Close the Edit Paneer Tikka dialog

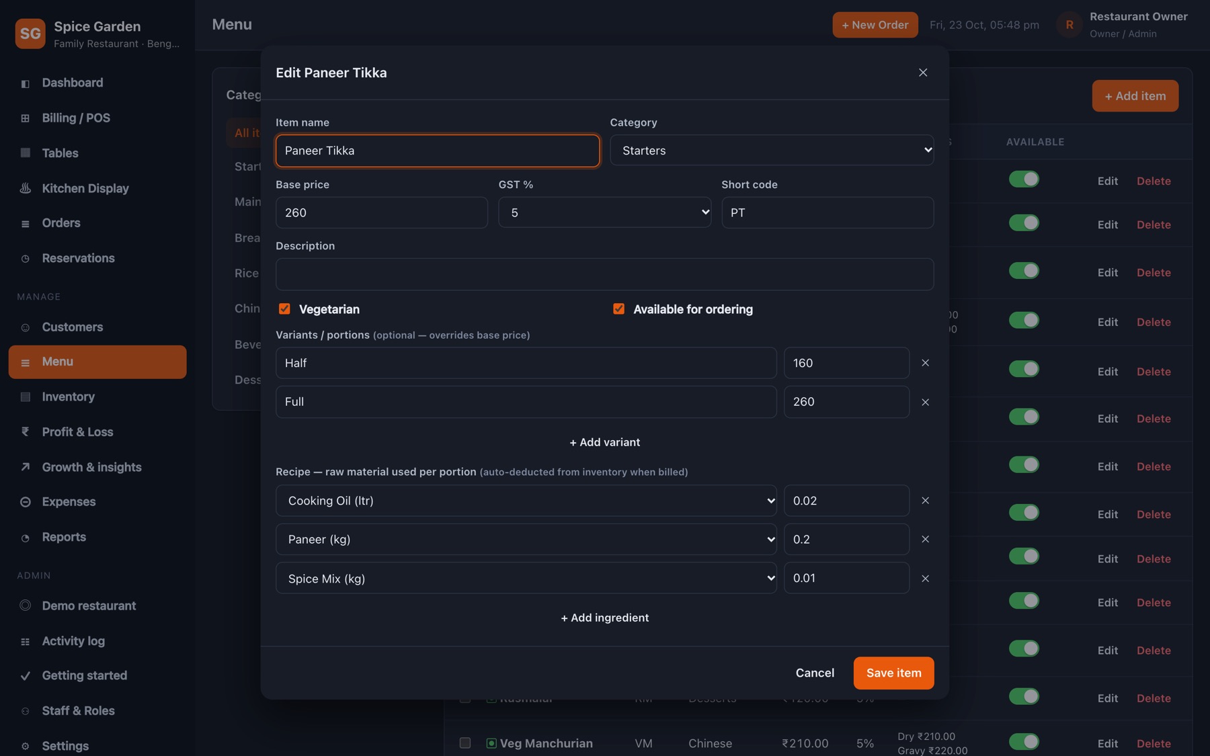click(x=923, y=73)
